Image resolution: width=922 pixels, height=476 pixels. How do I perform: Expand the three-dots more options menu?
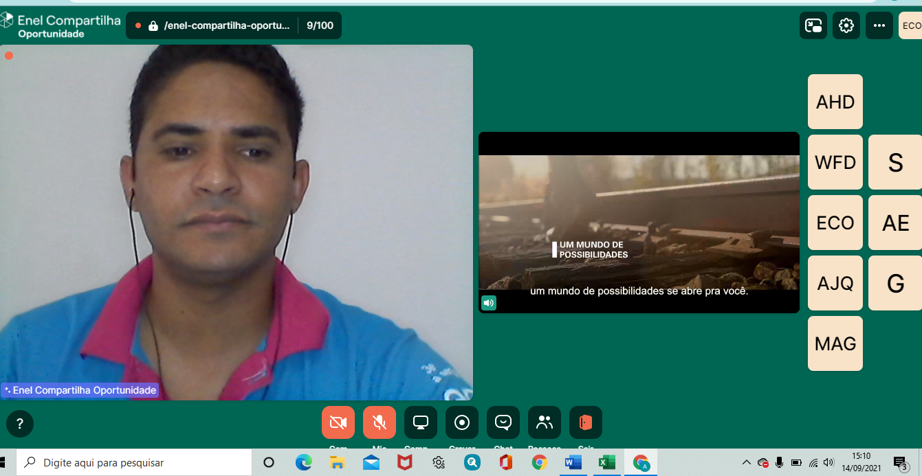(x=879, y=25)
